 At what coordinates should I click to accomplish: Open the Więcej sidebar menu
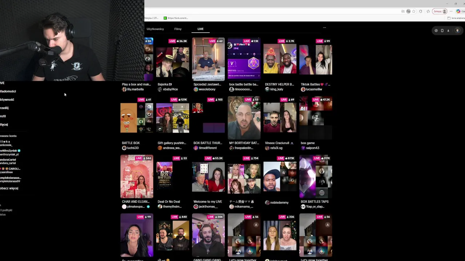click(x=4, y=125)
